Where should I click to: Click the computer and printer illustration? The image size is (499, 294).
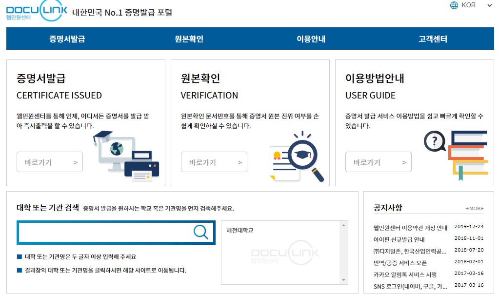pyautogui.click(x=126, y=156)
